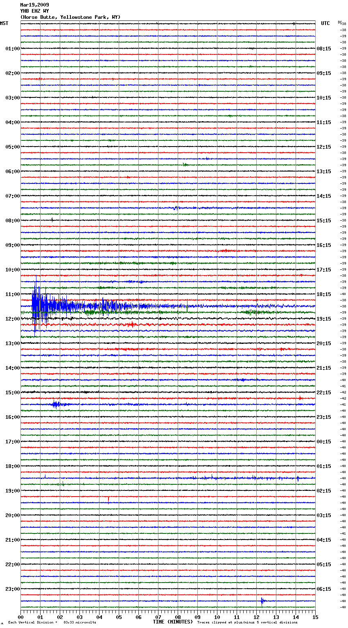This screenshot has height=628, width=348.
Task: Click the 11:15 UTC time label
Action: (324, 122)
